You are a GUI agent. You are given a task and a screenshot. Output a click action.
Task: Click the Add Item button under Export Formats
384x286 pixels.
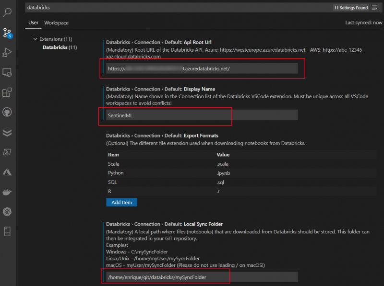[x=121, y=202]
